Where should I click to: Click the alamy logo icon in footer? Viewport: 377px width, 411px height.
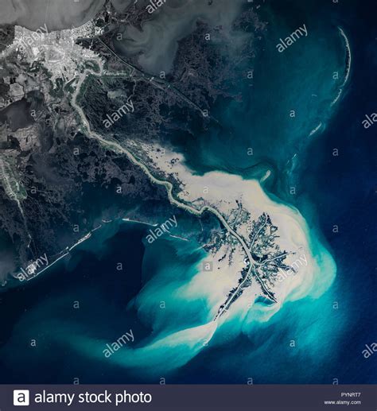pos(21,397)
